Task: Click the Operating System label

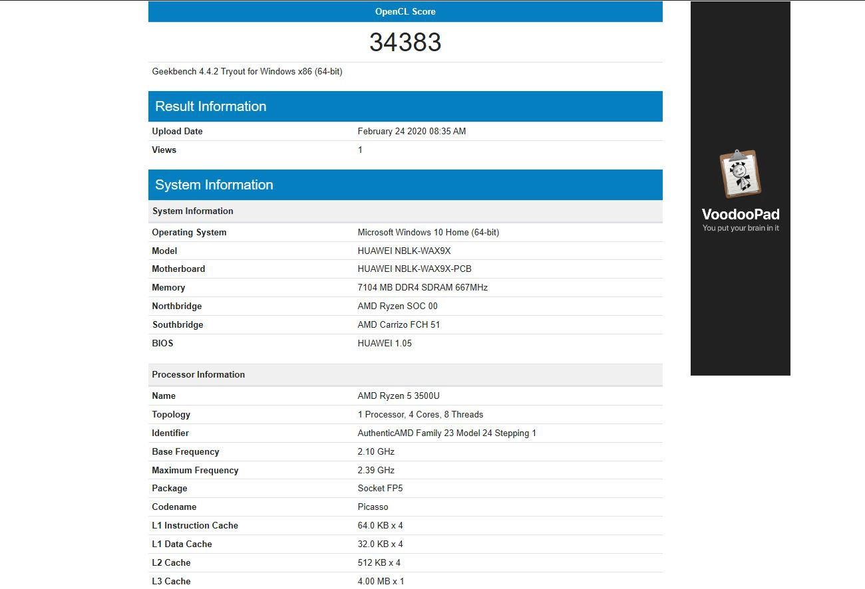Action: coord(189,232)
